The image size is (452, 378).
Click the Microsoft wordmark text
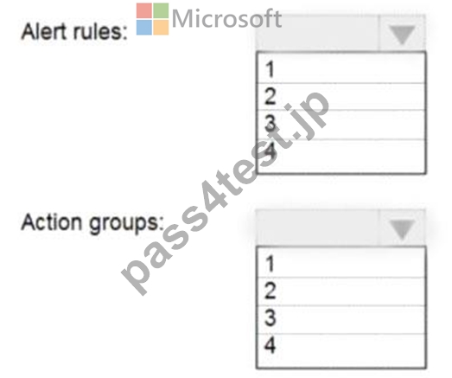pos(226,19)
